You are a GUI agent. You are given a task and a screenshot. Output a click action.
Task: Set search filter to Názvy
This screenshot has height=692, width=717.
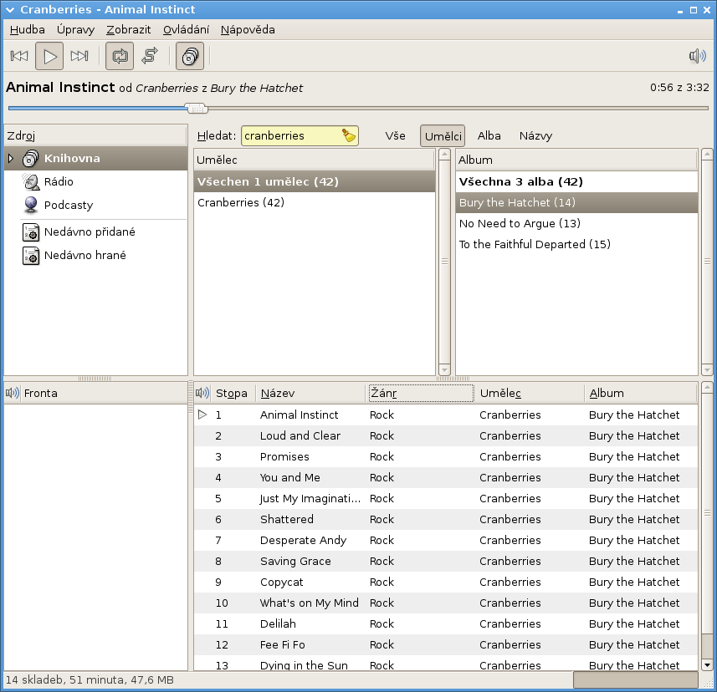535,136
